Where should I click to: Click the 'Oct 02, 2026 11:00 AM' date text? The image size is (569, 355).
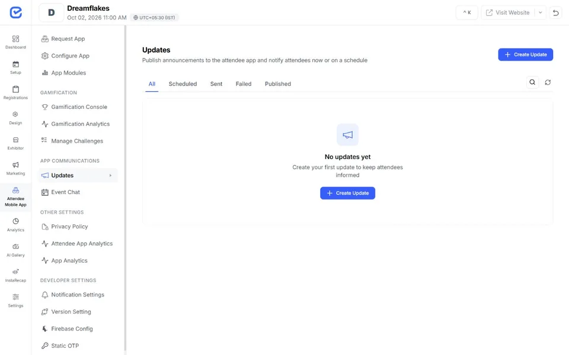point(97,17)
